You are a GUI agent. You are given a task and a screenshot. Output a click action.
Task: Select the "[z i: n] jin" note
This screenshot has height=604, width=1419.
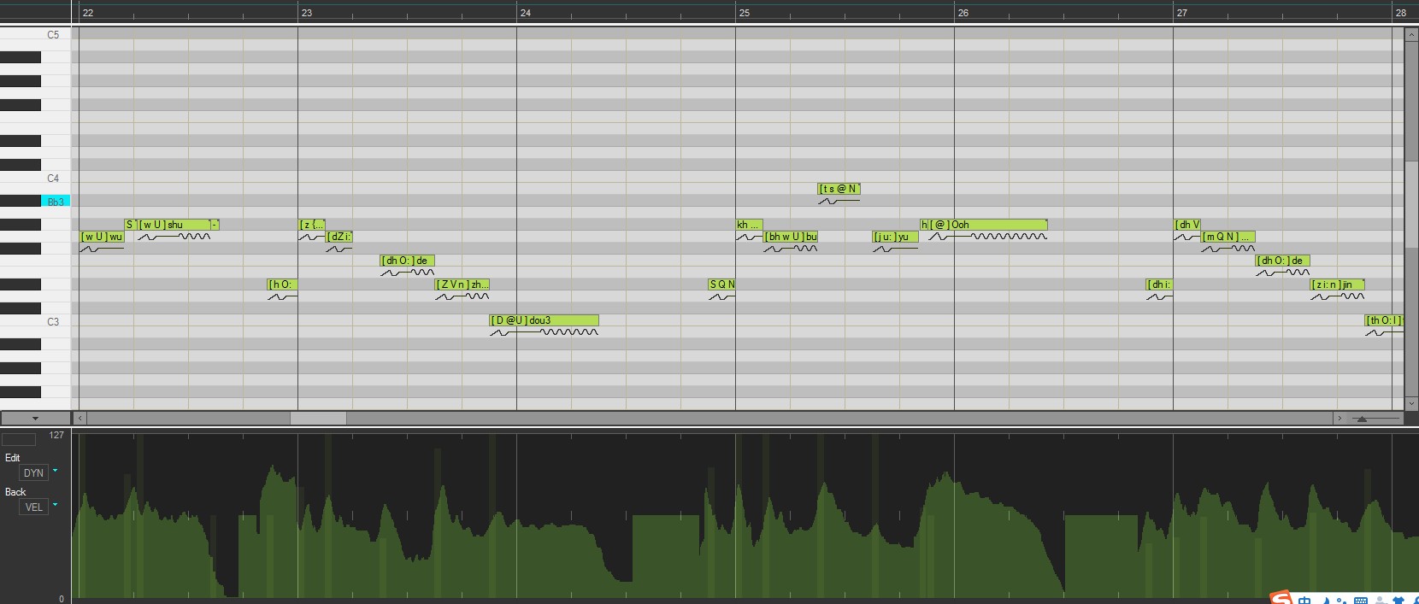tap(1338, 284)
